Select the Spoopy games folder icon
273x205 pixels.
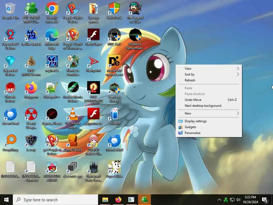tap(94, 13)
